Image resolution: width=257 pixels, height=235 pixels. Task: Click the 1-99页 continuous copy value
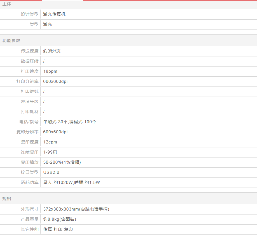pyautogui.click(x=50, y=152)
